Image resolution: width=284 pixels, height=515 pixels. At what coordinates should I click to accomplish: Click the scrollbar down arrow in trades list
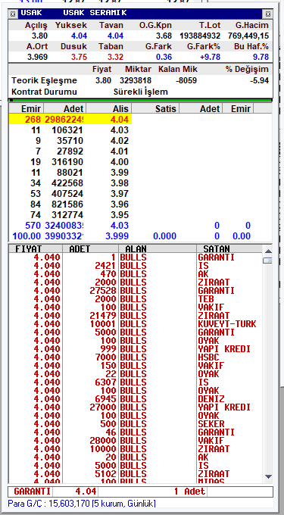tap(268, 476)
